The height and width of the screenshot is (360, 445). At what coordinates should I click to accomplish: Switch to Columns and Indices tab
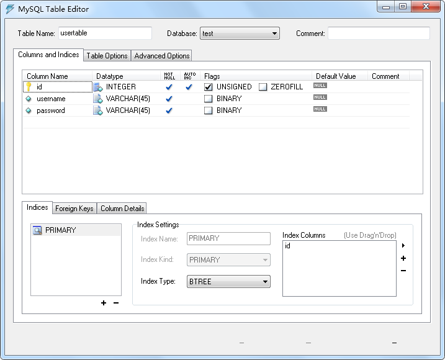click(48, 55)
